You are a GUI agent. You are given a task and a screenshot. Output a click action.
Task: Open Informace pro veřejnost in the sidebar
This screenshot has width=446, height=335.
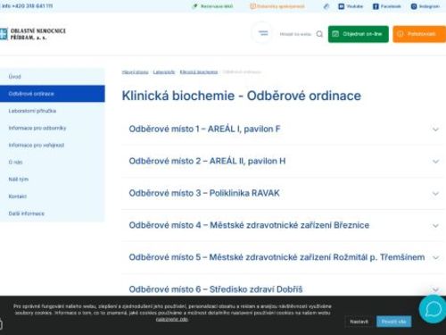pyautogui.click(x=53, y=145)
